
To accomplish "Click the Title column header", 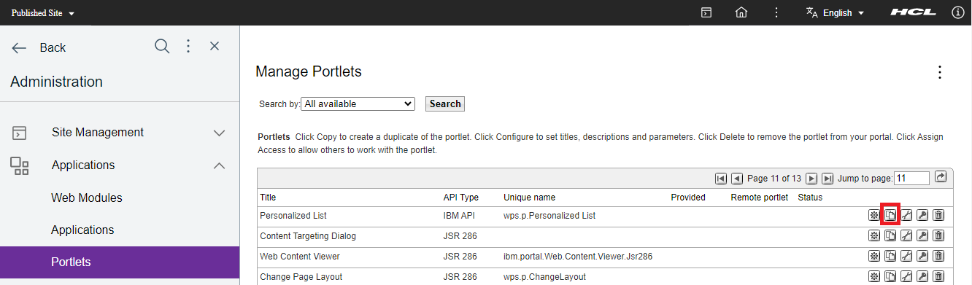I will [268, 197].
